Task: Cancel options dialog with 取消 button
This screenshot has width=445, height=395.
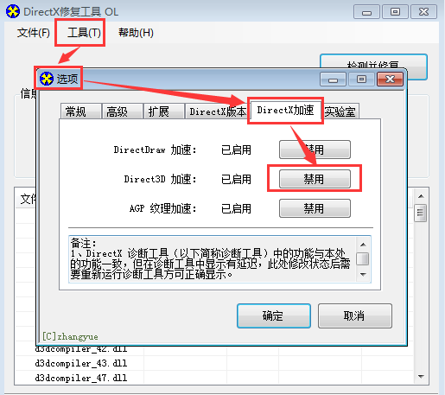Action: click(x=355, y=315)
